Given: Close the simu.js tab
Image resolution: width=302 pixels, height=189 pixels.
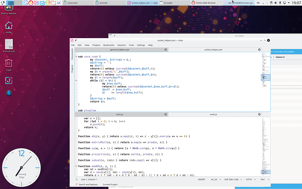Looking at the screenshot, I should tap(165, 114).
